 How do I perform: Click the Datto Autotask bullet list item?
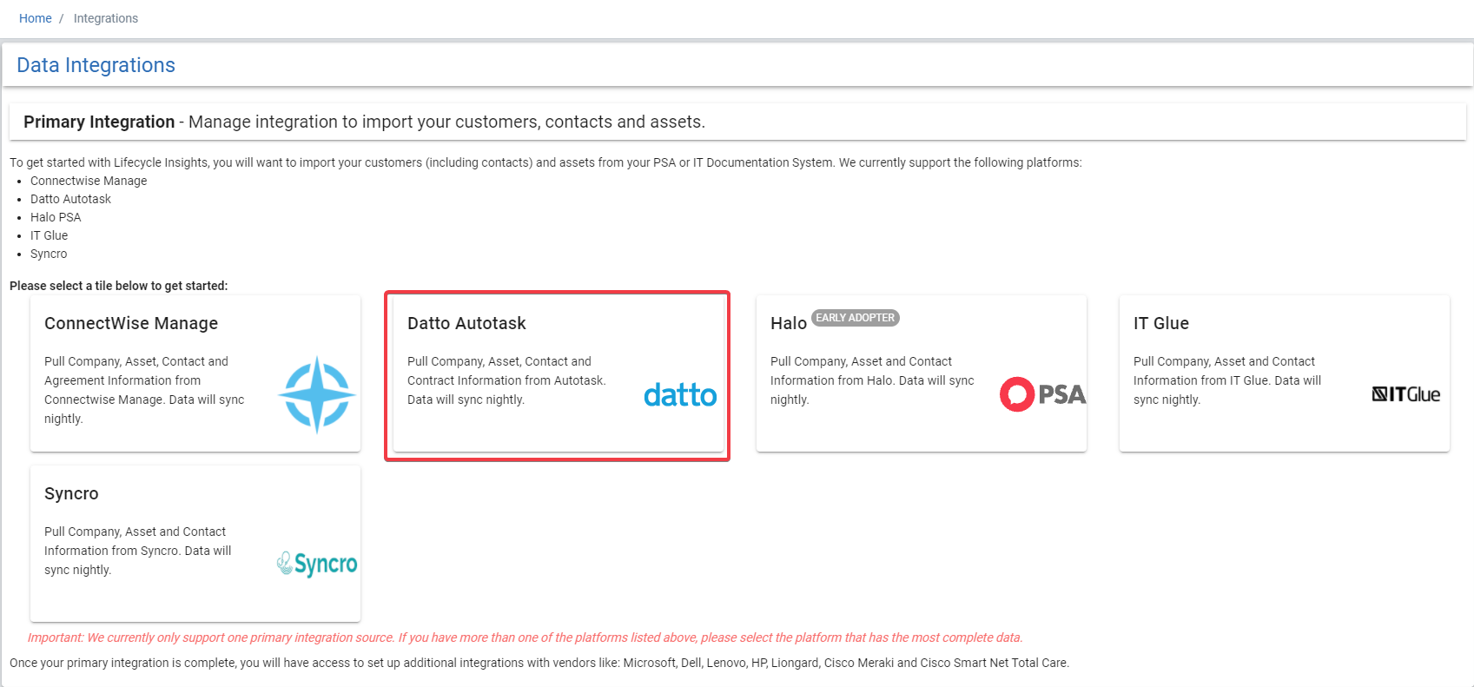(70, 199)
